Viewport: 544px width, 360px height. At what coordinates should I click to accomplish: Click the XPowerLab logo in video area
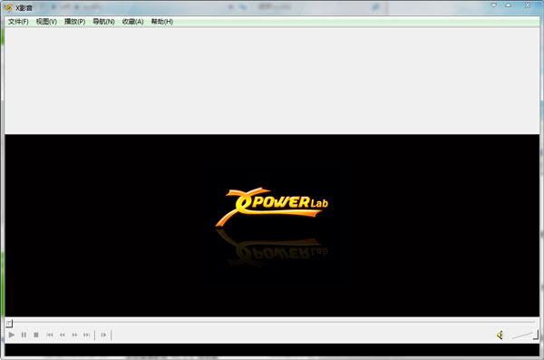pos(272,208)
